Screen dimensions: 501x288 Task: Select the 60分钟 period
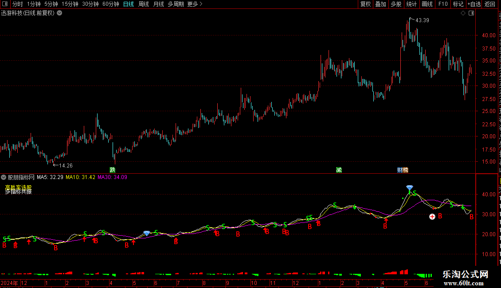point(111,4)
